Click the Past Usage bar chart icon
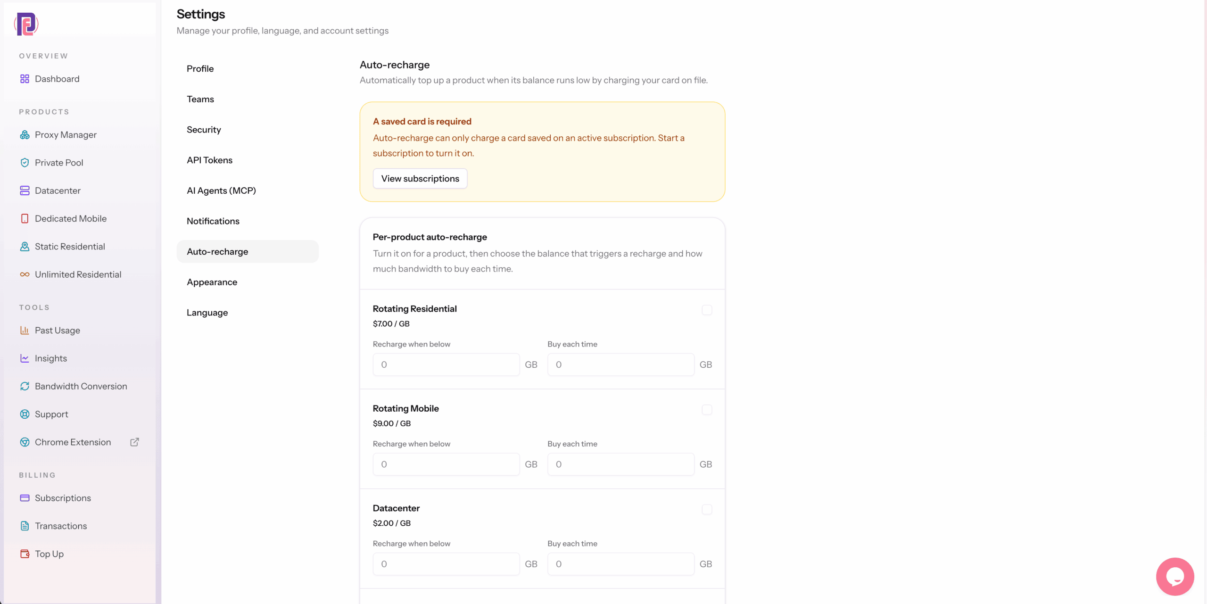The width and height of the screenshot is (1207, 604). click(25, 331)
